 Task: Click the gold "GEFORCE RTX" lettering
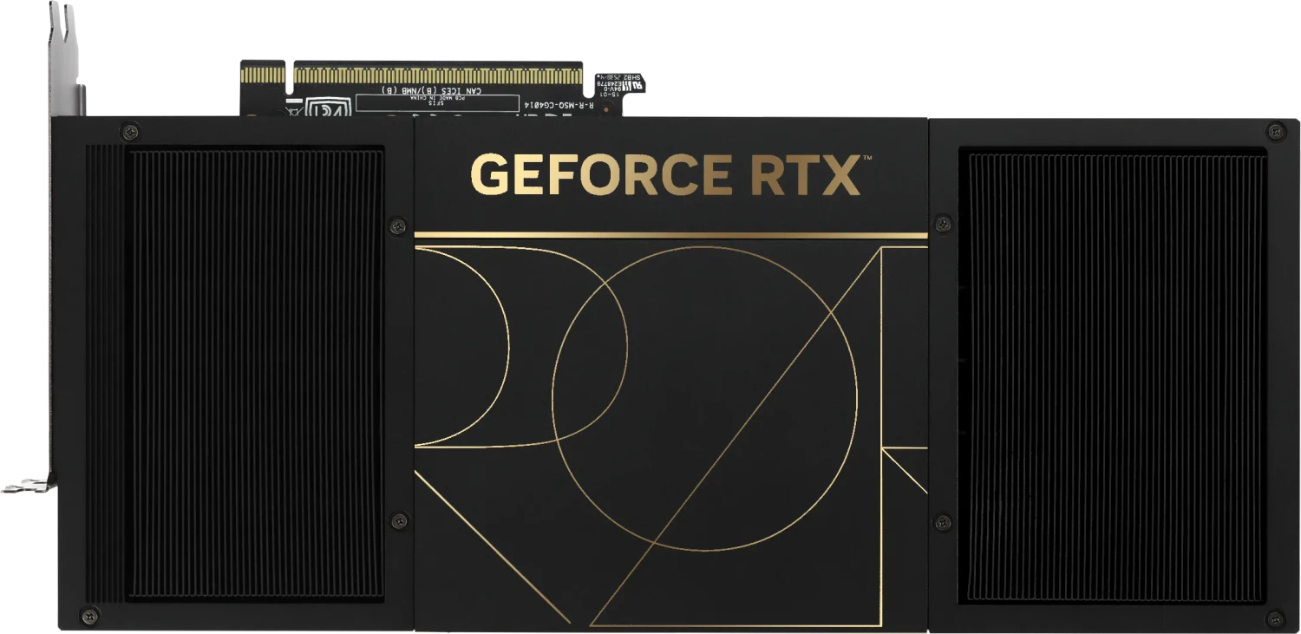(665, 175)
